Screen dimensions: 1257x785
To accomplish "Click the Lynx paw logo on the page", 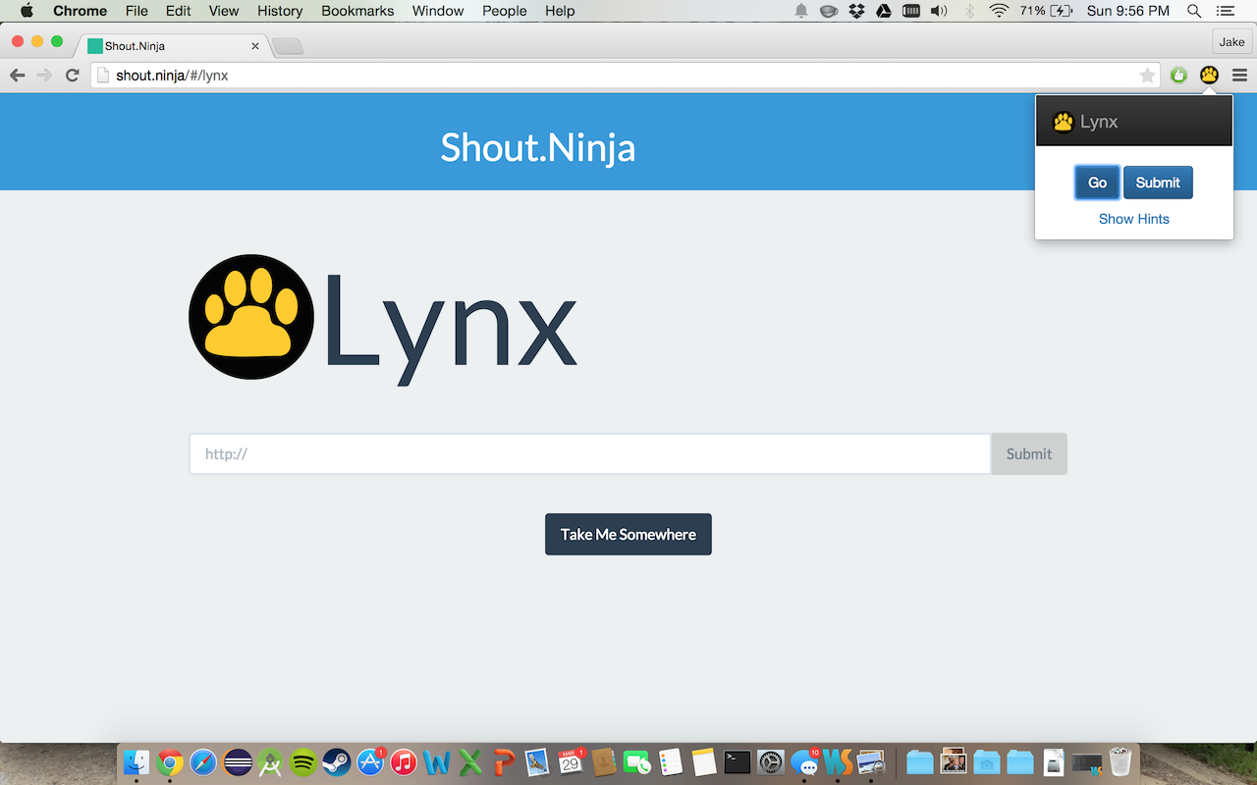I will click(250, 316).
